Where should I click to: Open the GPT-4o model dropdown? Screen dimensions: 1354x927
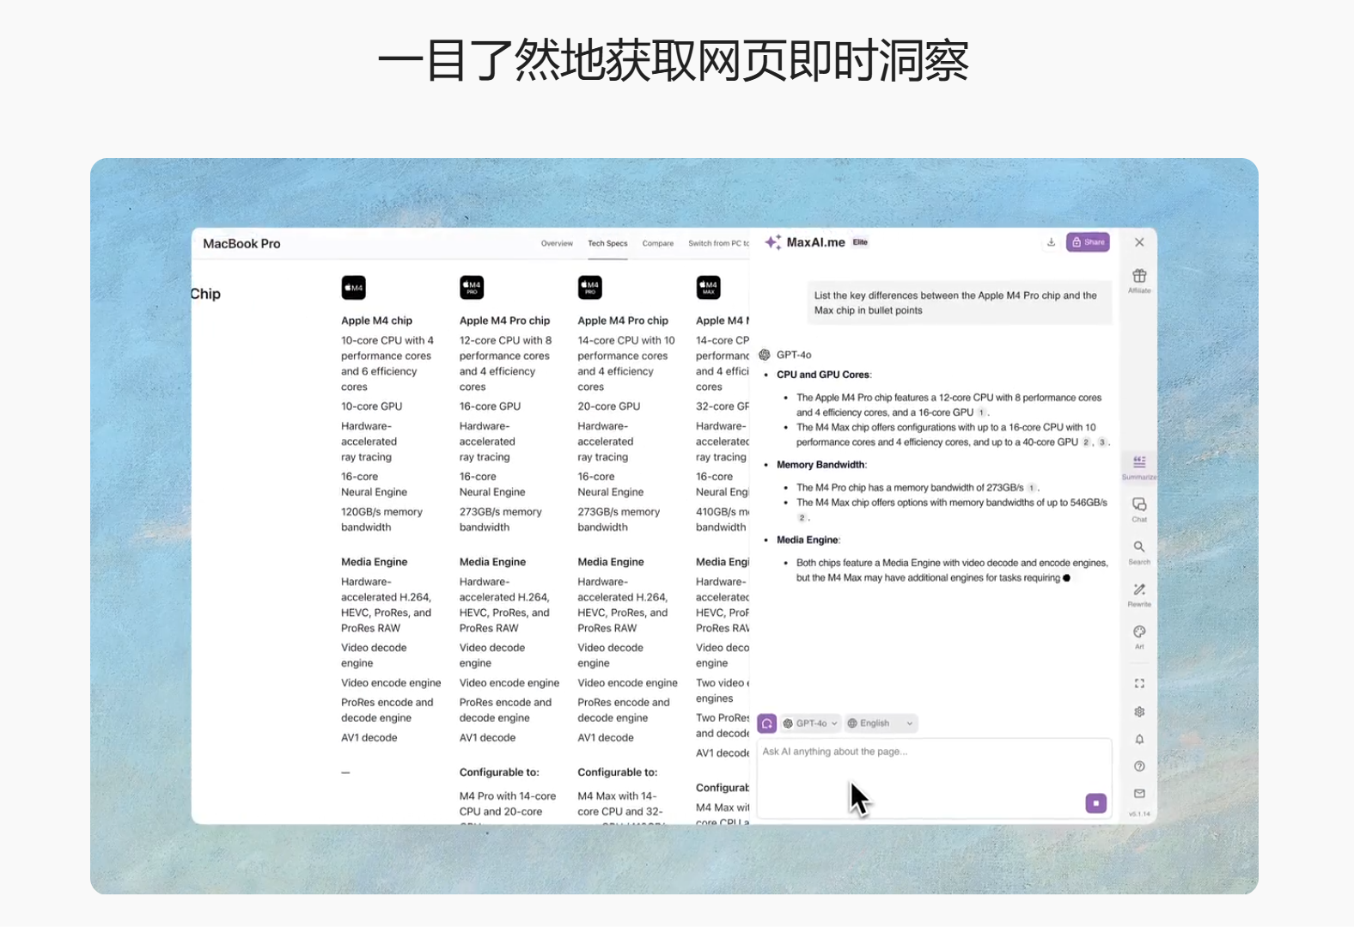pyautogui.click(x=810, y=723)
